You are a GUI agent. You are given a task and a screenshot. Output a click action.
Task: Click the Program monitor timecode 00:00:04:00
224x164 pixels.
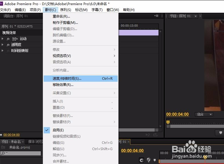point(177,114)
